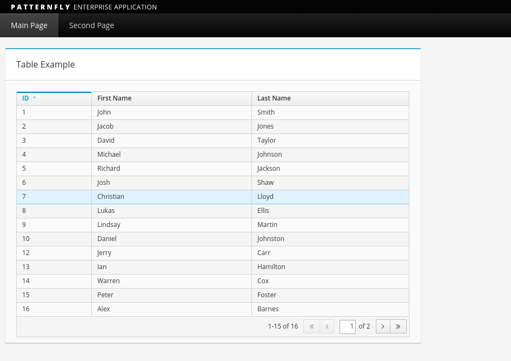Image resolution: width=511 pixels, height=361 pixels.
Task: Select the ID cell 10
Action: point(54,239)
